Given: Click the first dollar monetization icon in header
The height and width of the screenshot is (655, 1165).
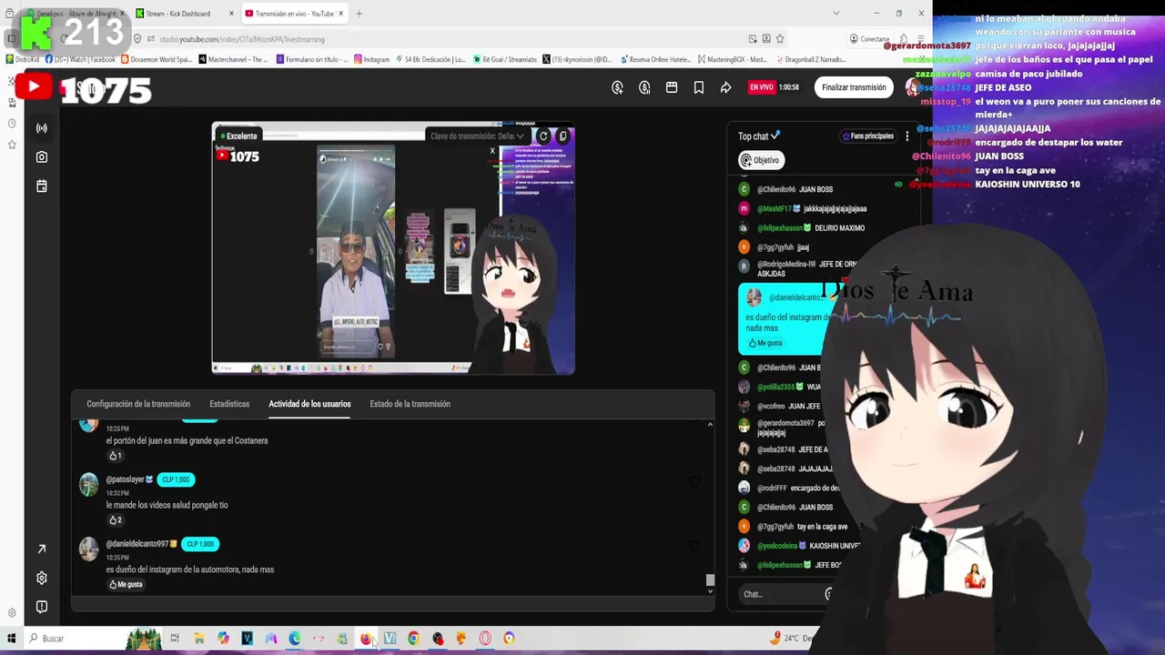Looking at the screenshot, I should pyautogui.click(x=617, y=87).
